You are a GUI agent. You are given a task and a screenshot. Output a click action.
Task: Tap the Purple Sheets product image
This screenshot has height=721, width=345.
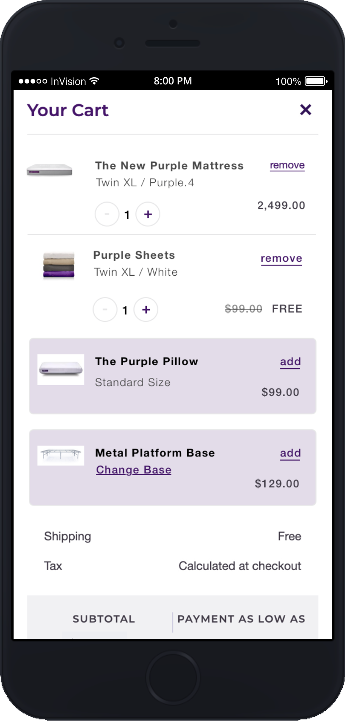pos(59,265)
